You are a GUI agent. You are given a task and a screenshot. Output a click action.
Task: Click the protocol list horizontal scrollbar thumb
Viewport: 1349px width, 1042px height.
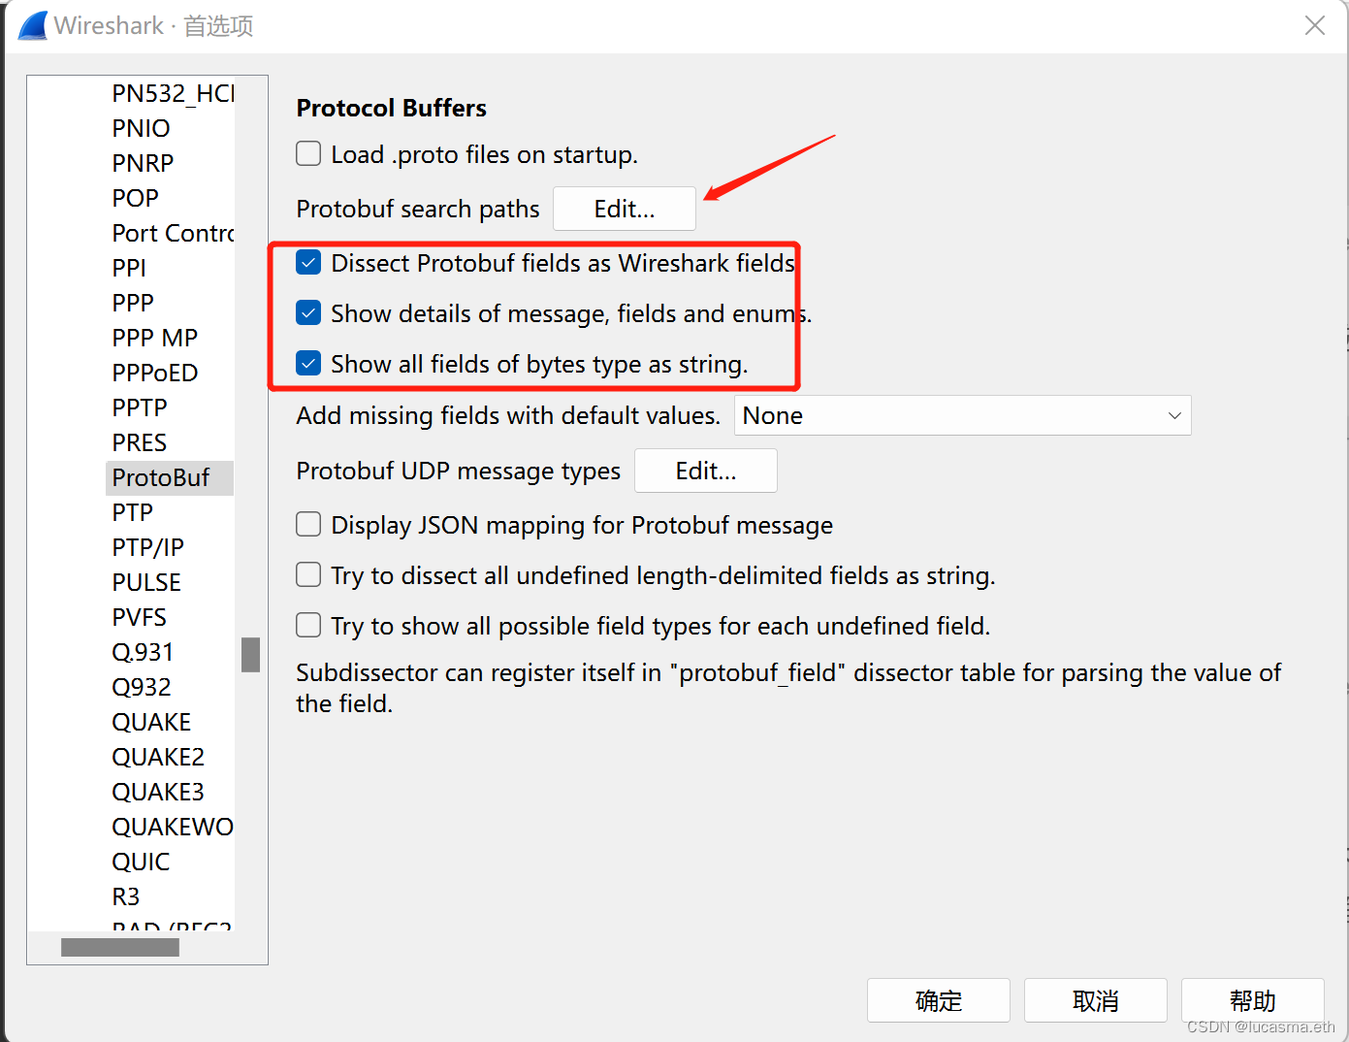[x=120, y=947]
